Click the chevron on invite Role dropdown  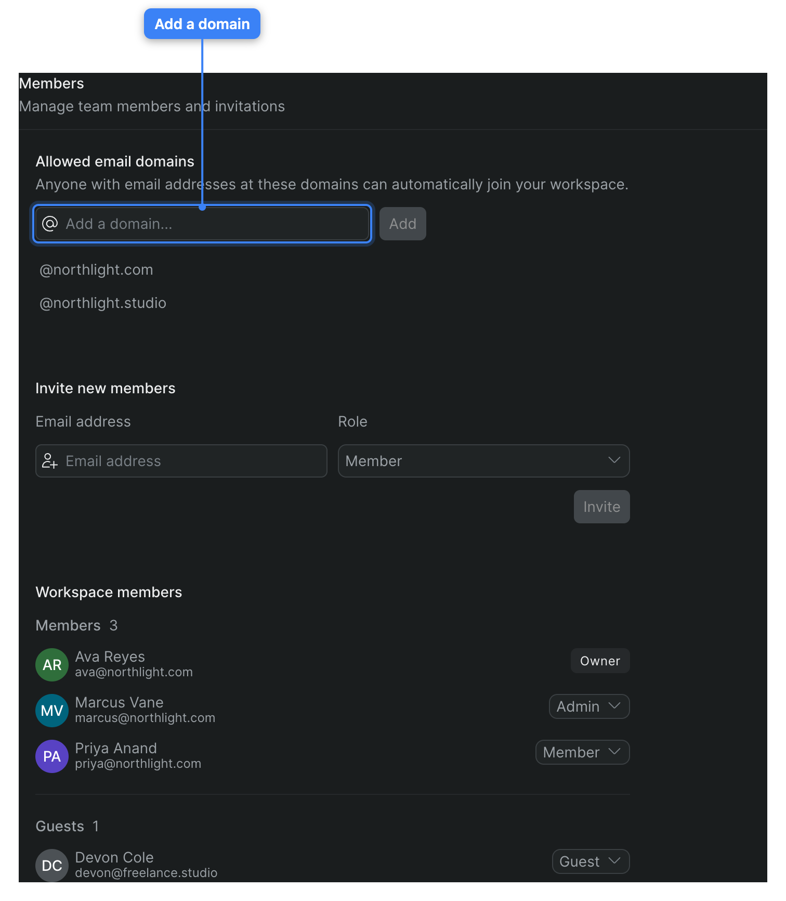tap(614, 460)
